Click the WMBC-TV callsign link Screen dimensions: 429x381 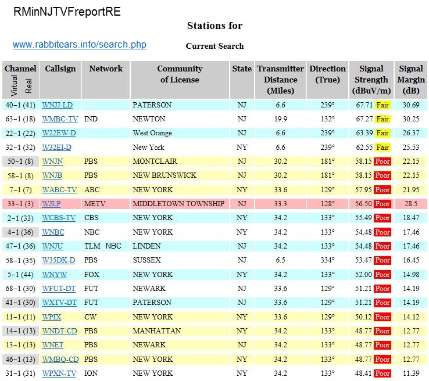click(59, 119)
